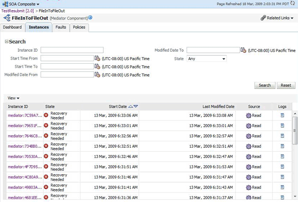Open the Modified Date To calendar picker
This screenshot has height=202, width=298.
(243, 50)
